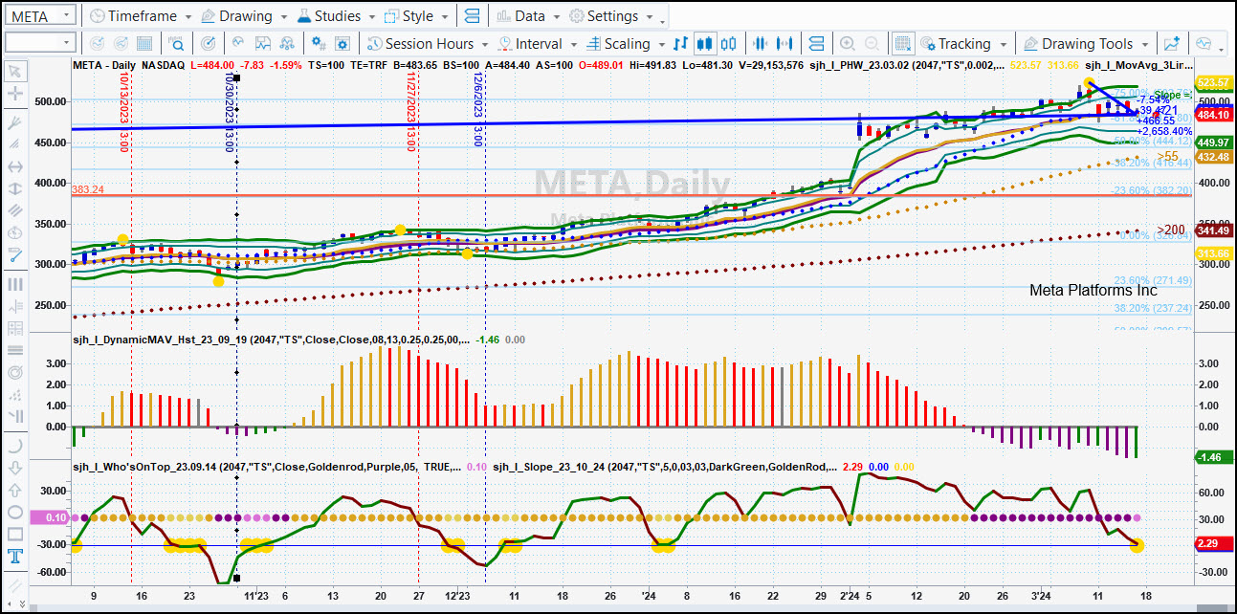Click the zoom out magnifier icon
This screenshot has height=614, width=1237.
point(873,43)
